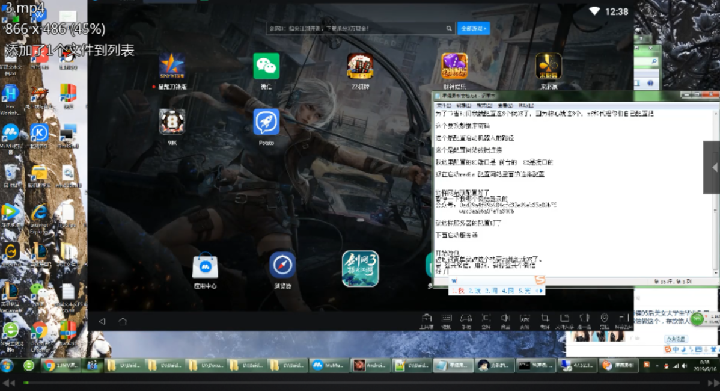Click the video player fast-forward button

click(713, 383)
